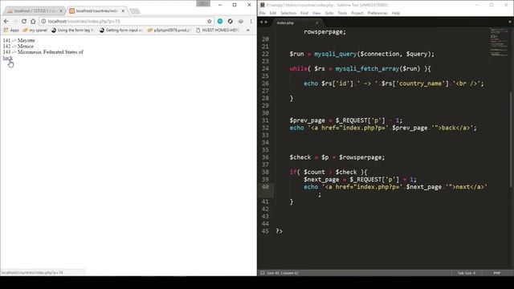Open the p3plcpnl0976 bookmark
Viewport: 514px width, 289px height.
(x=169, y=31)
